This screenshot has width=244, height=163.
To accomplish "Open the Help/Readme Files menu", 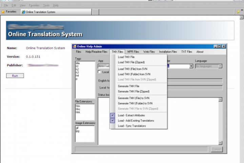I will [96, 52].
